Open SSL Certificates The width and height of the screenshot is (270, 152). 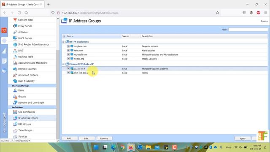(x=27, y=112)
